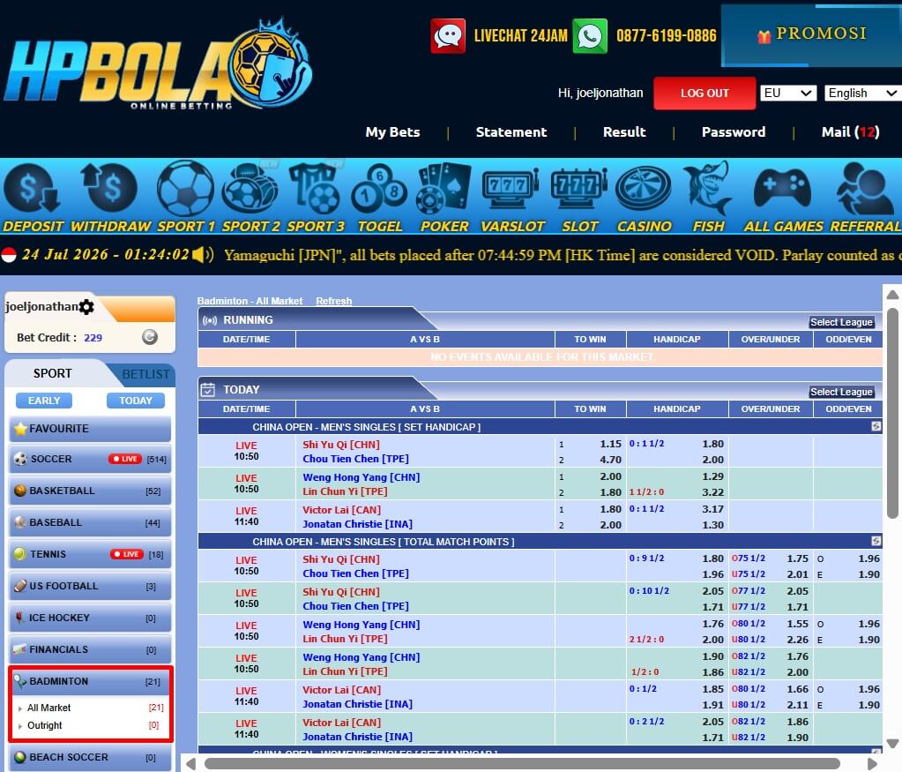This screenshot has width=902, height=772.
Task: Collapse the Badminton category
Action: pos(90,681)
